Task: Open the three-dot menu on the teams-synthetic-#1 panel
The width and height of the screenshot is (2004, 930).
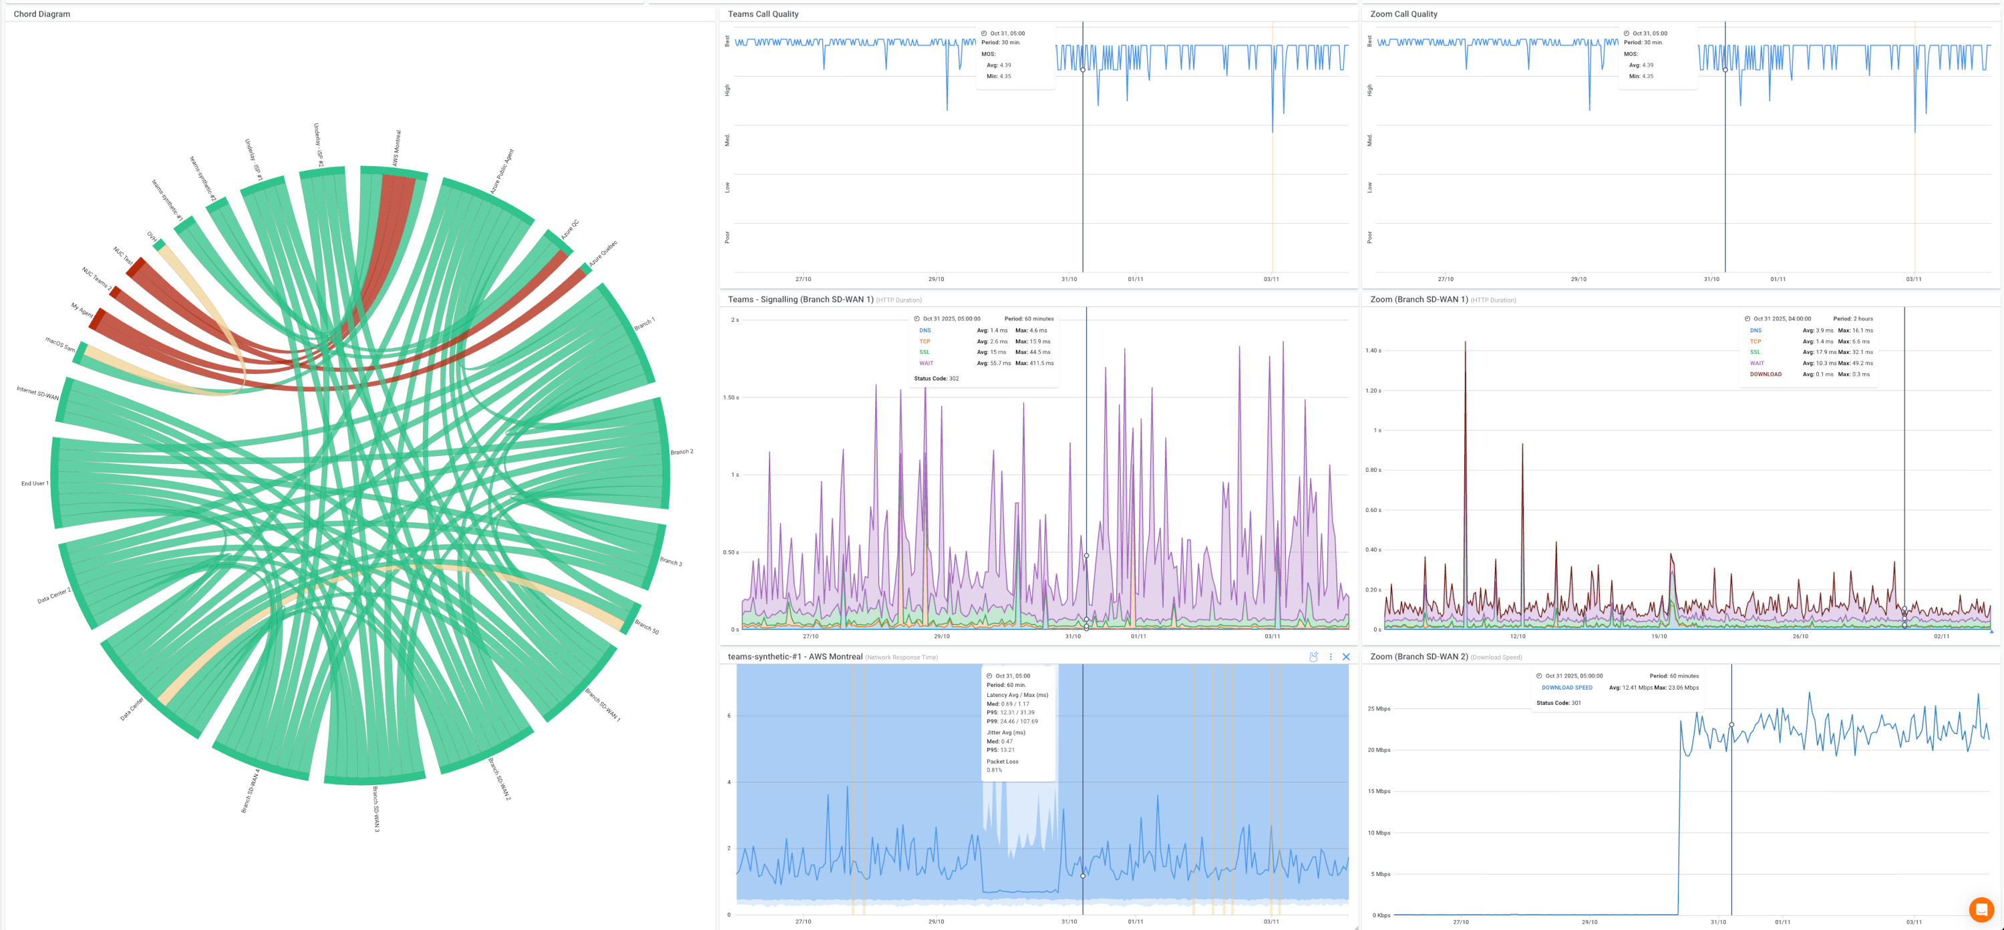Action: pos(1331,657)
